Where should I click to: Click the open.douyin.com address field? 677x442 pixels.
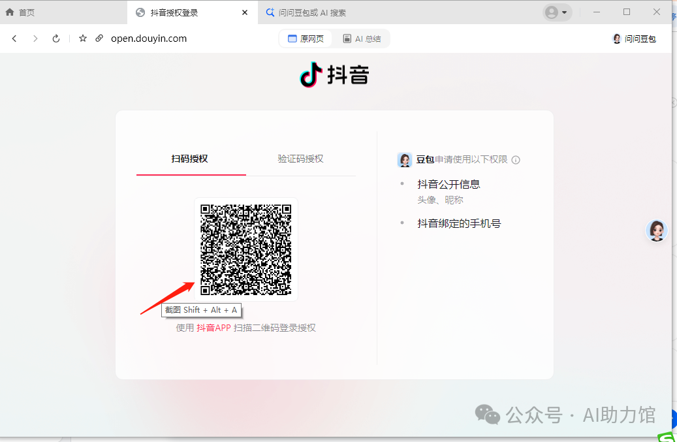149,39
